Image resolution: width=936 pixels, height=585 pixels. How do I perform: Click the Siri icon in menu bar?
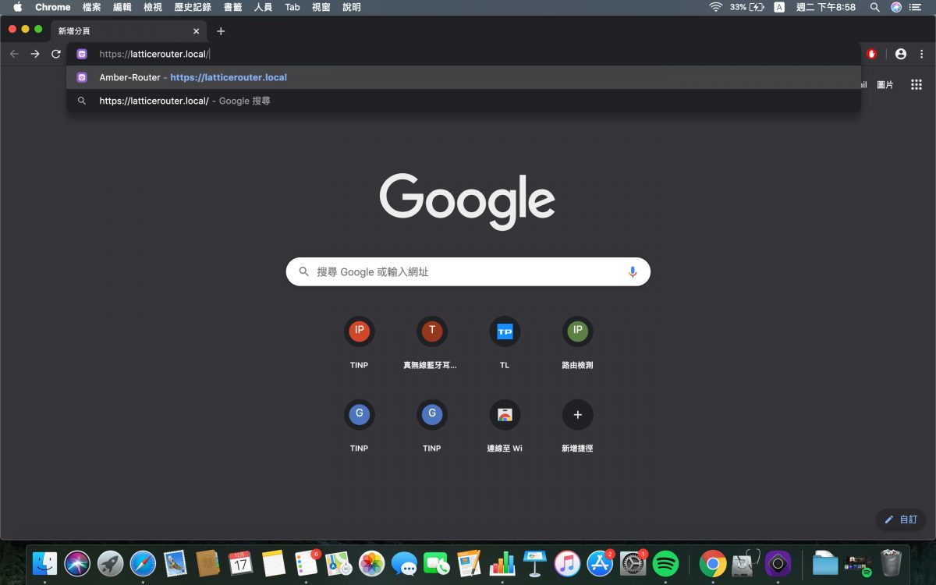896,7
